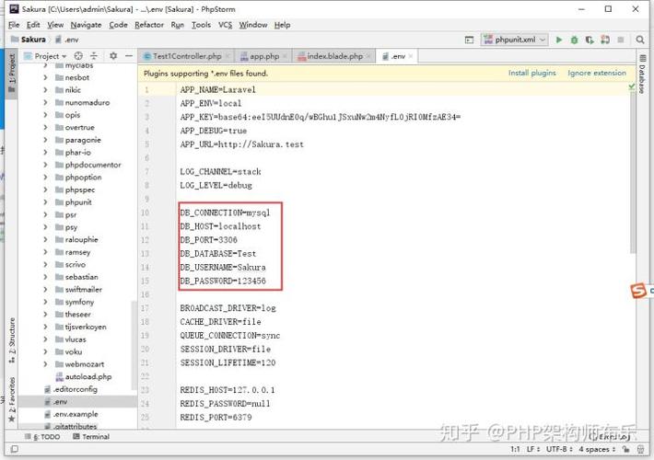Run with coverage icon in toolbar
The height and width of the screenshot is (460, 654).
coord(590,40)
